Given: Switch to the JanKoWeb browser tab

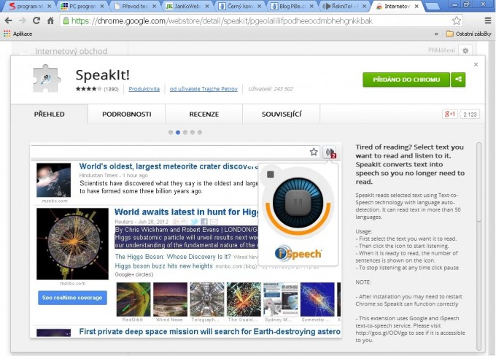Looking at the screenshot, I should [x=187, y=6].
